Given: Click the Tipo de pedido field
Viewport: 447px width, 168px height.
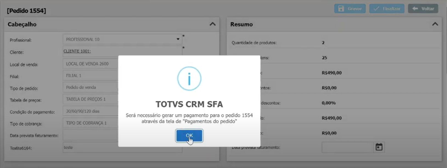Looking at the screenshot, I should pos(91,87).
